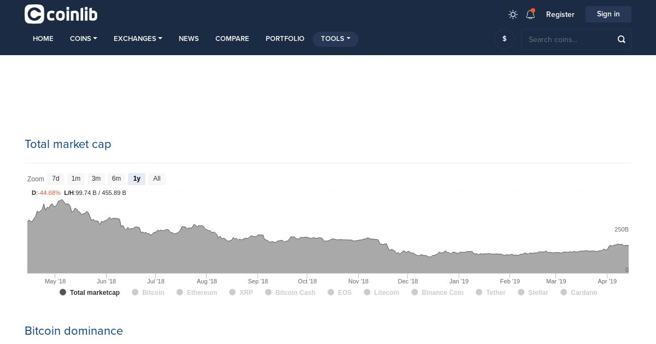656x344 pixels.
Task: Open the dollar currency selector
Action: [505, 39]
